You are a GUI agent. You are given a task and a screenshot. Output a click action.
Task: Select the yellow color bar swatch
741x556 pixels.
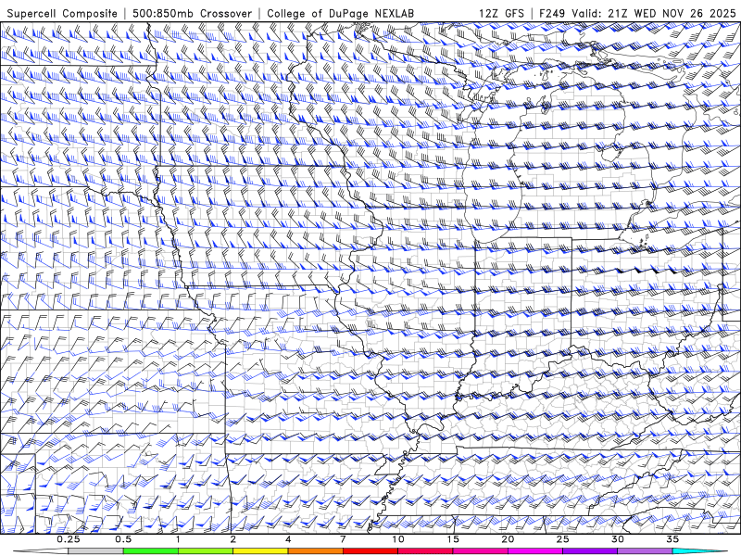click(260, 551)
